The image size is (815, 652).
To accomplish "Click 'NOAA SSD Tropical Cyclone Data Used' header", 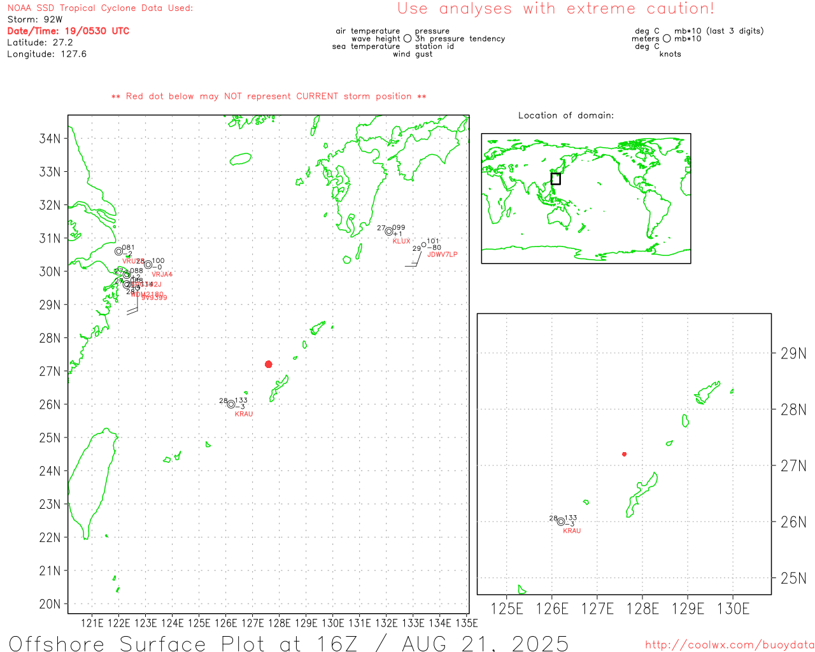I will [100, 8].
